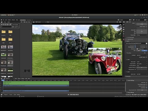The image size is (148, 111).
Task: Go to parent directory in file browser
Action: click(x=6, y=25)
